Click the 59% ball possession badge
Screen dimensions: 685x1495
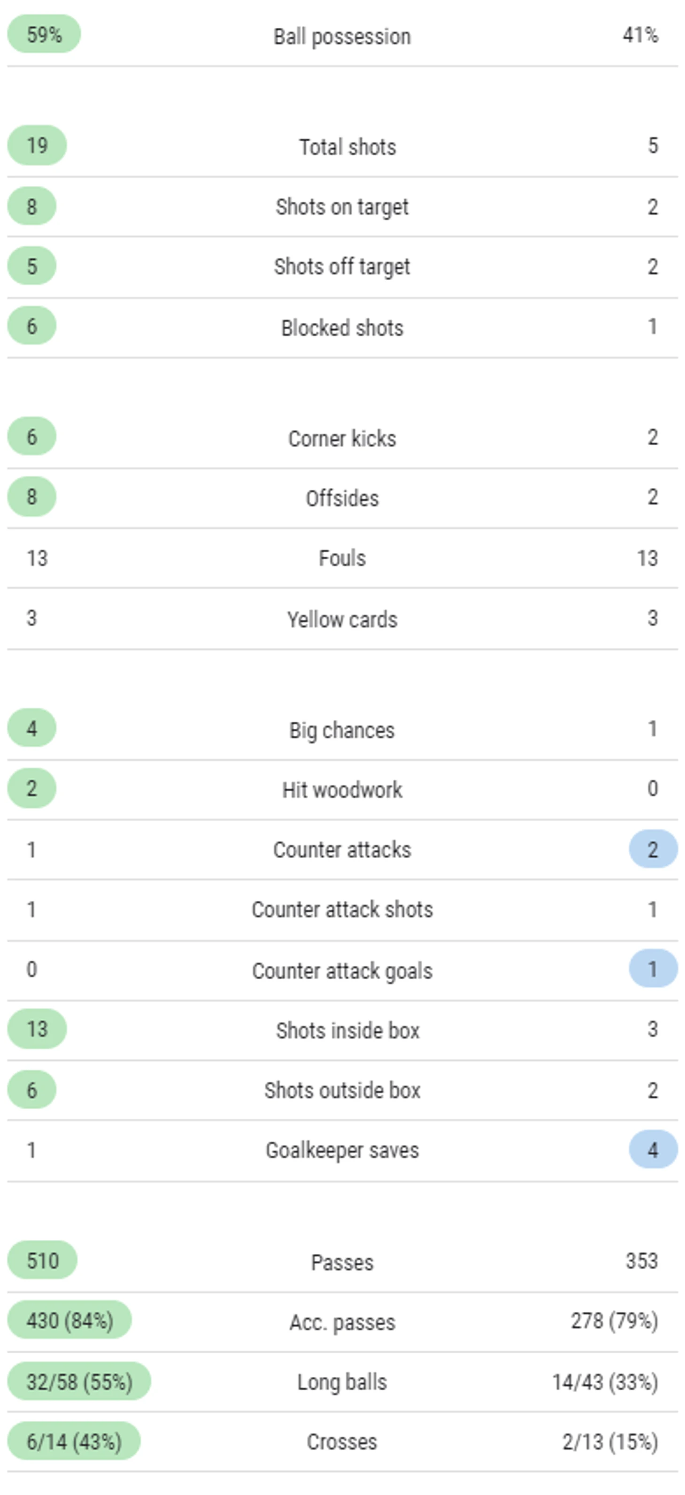(44, 34)
